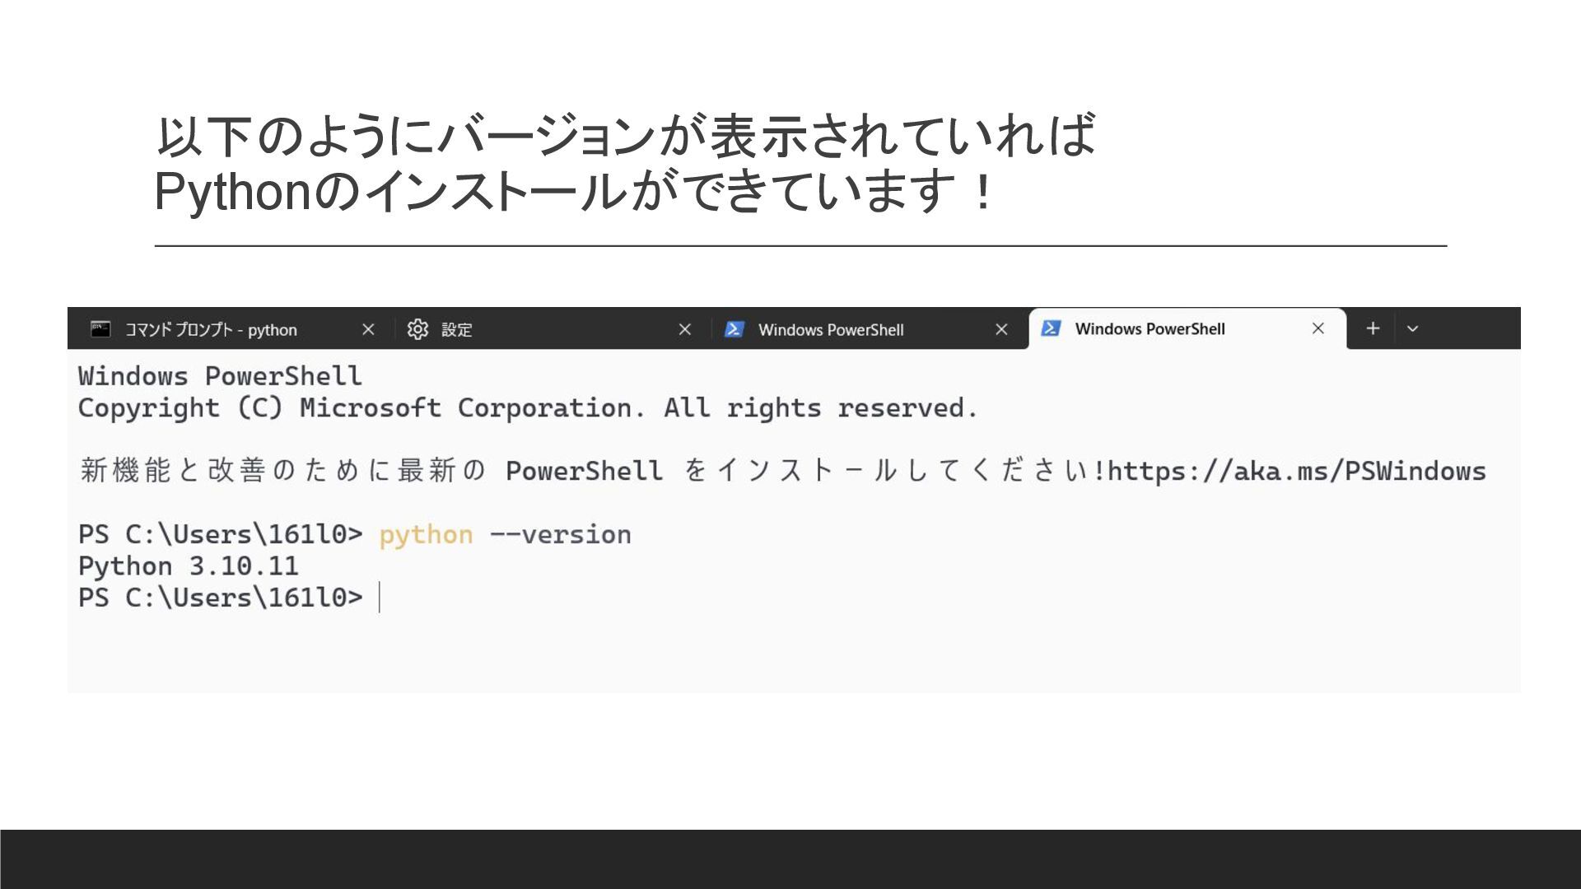This screenshot has height=889, width=1581.
Task: Close the 設定 tab
Action: [684, 329]
